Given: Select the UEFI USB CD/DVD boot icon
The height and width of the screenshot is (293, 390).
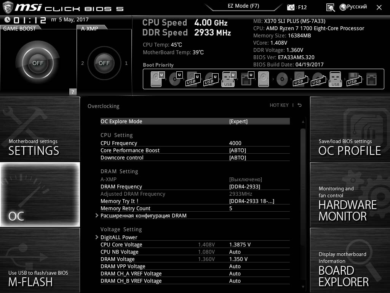Looking at the screenshot, I should [x=211, y=79].
